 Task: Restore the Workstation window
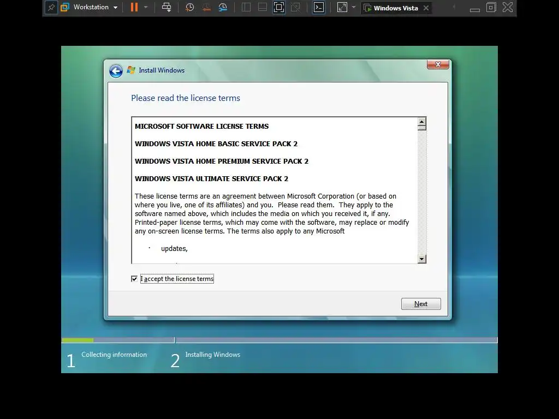click(491, 7)
